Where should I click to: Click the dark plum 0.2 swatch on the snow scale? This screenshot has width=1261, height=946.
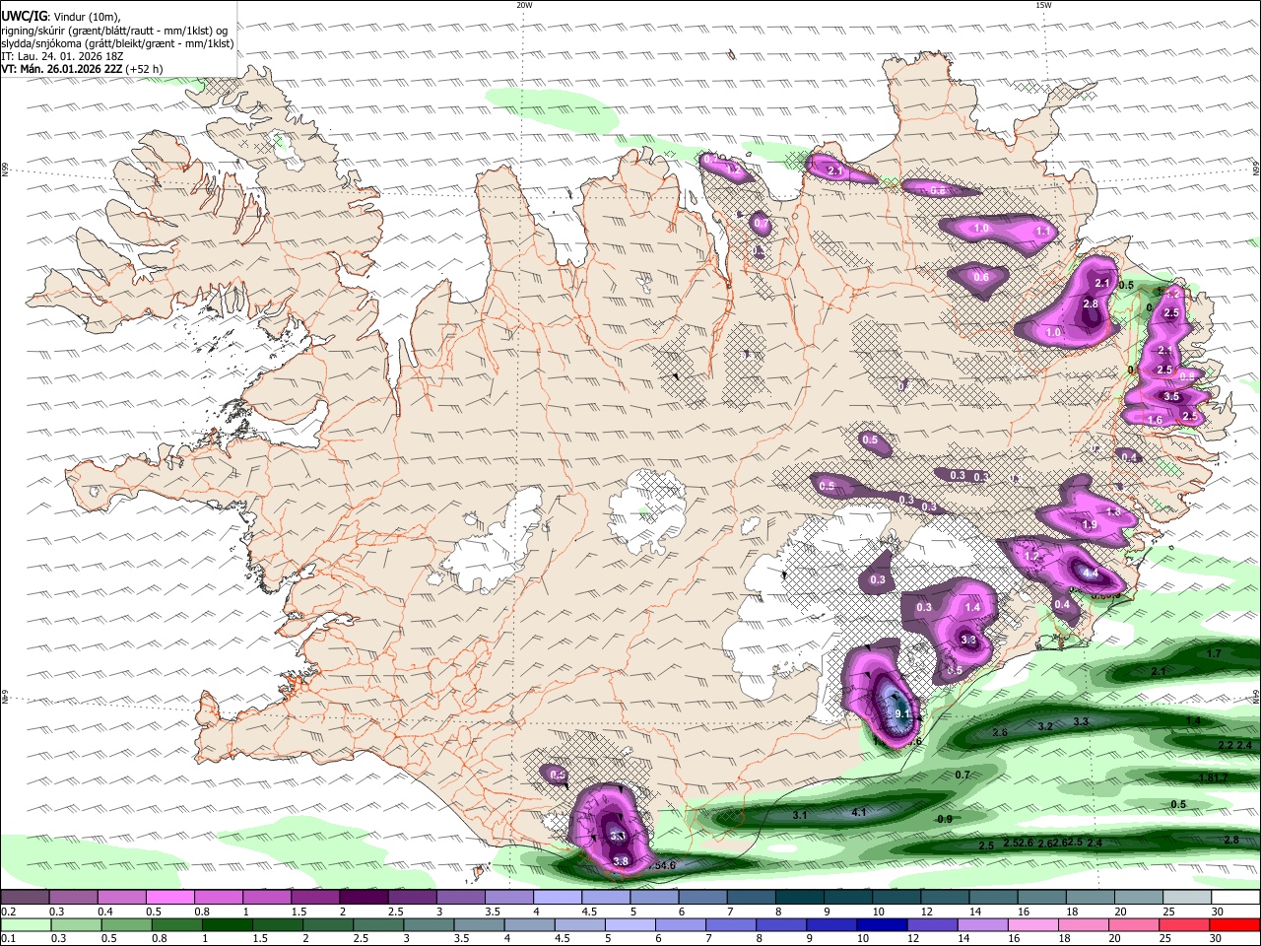click(x=25, y=898)
